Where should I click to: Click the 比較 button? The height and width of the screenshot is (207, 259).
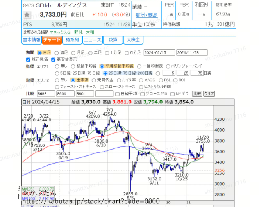coord(197,94)
